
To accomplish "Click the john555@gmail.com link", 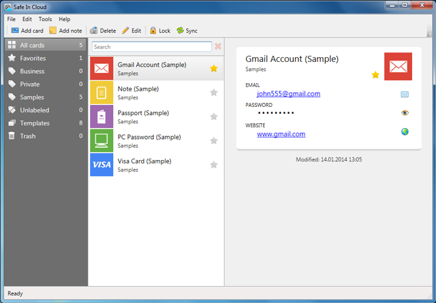I will [x=288, y=94].
